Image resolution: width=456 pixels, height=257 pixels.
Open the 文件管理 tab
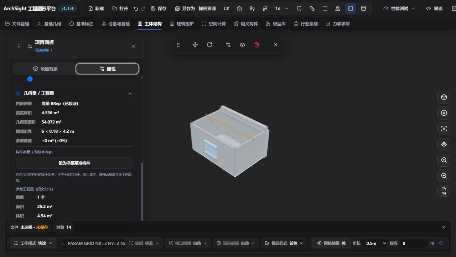tap(17, 24)
